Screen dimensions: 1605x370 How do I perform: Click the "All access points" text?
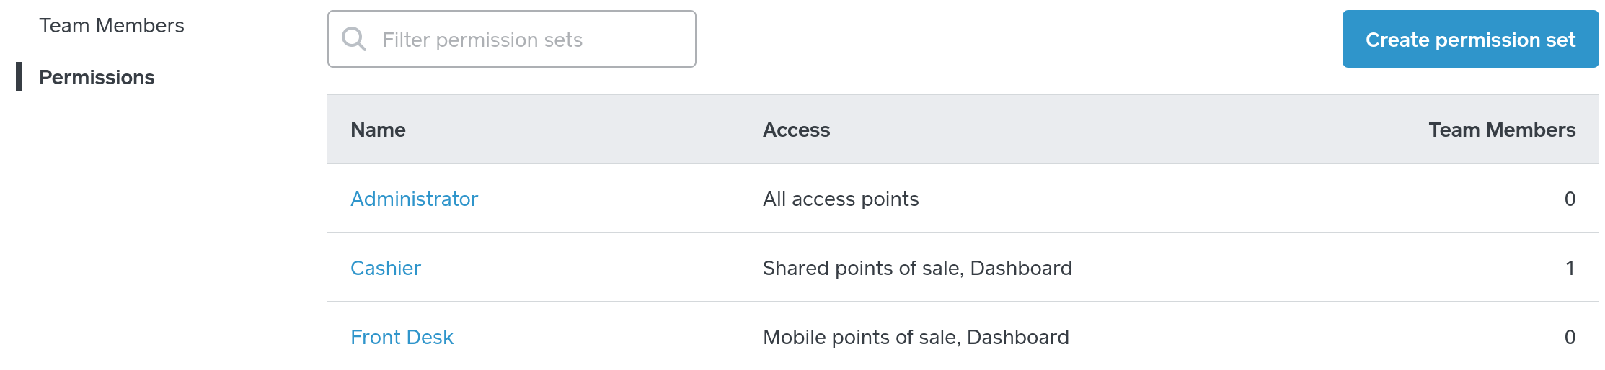tap(841, 199)
